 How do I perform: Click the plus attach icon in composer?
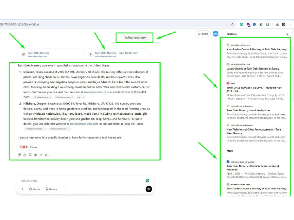click(x=23, y=189)
